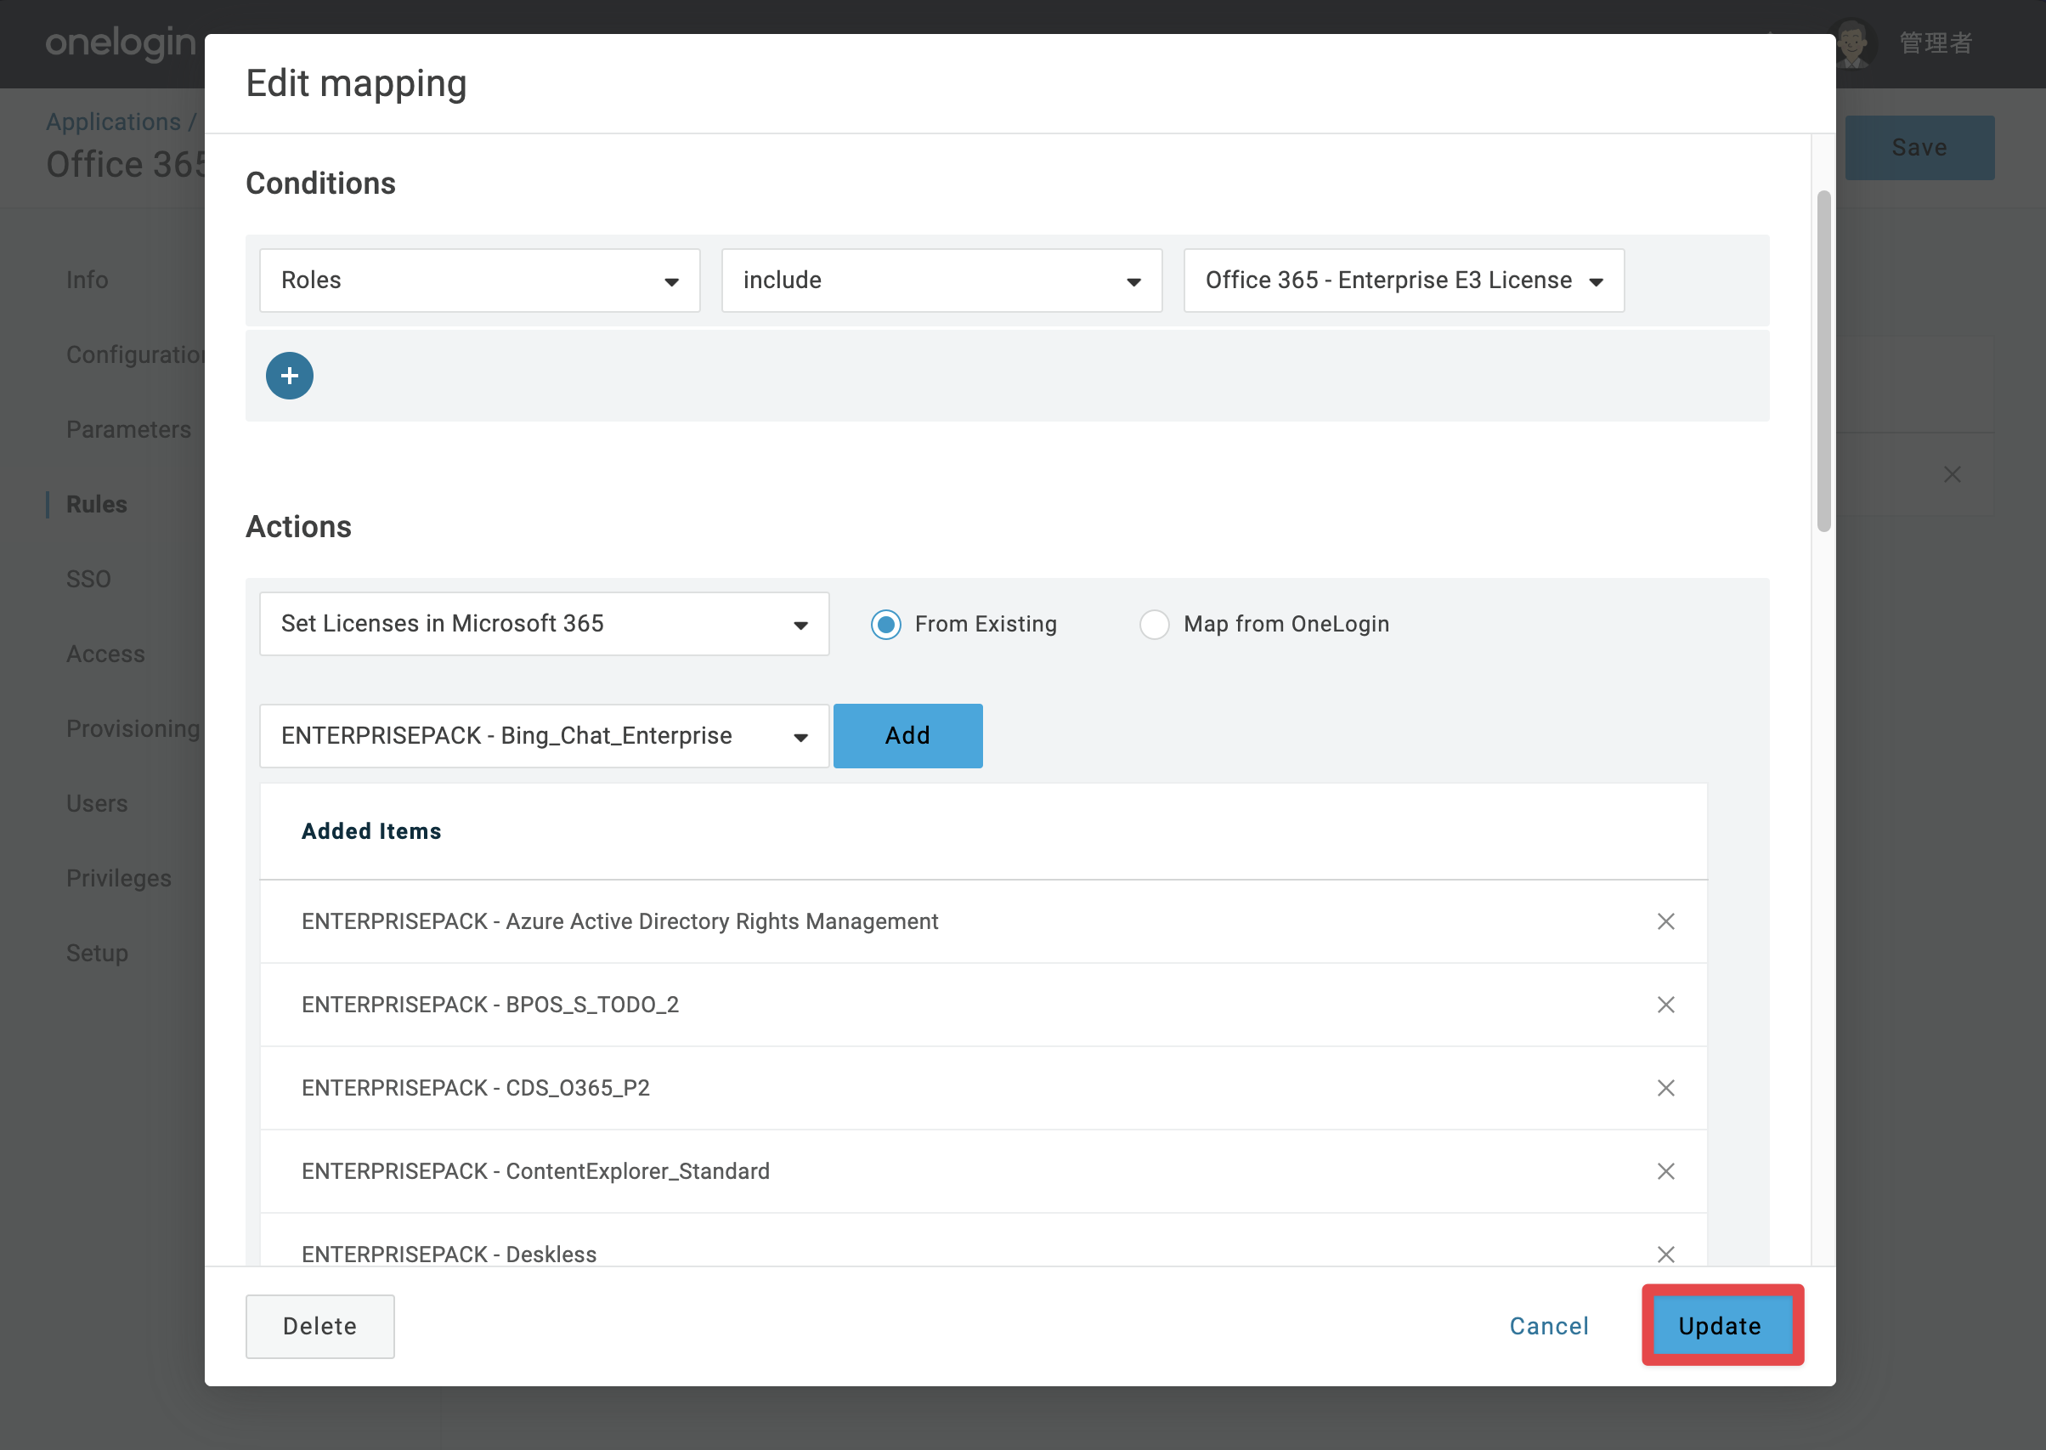The height and width of the screenshot is (1450, 2046).
Task: Click the Cancel link
Action: 1549,1326
